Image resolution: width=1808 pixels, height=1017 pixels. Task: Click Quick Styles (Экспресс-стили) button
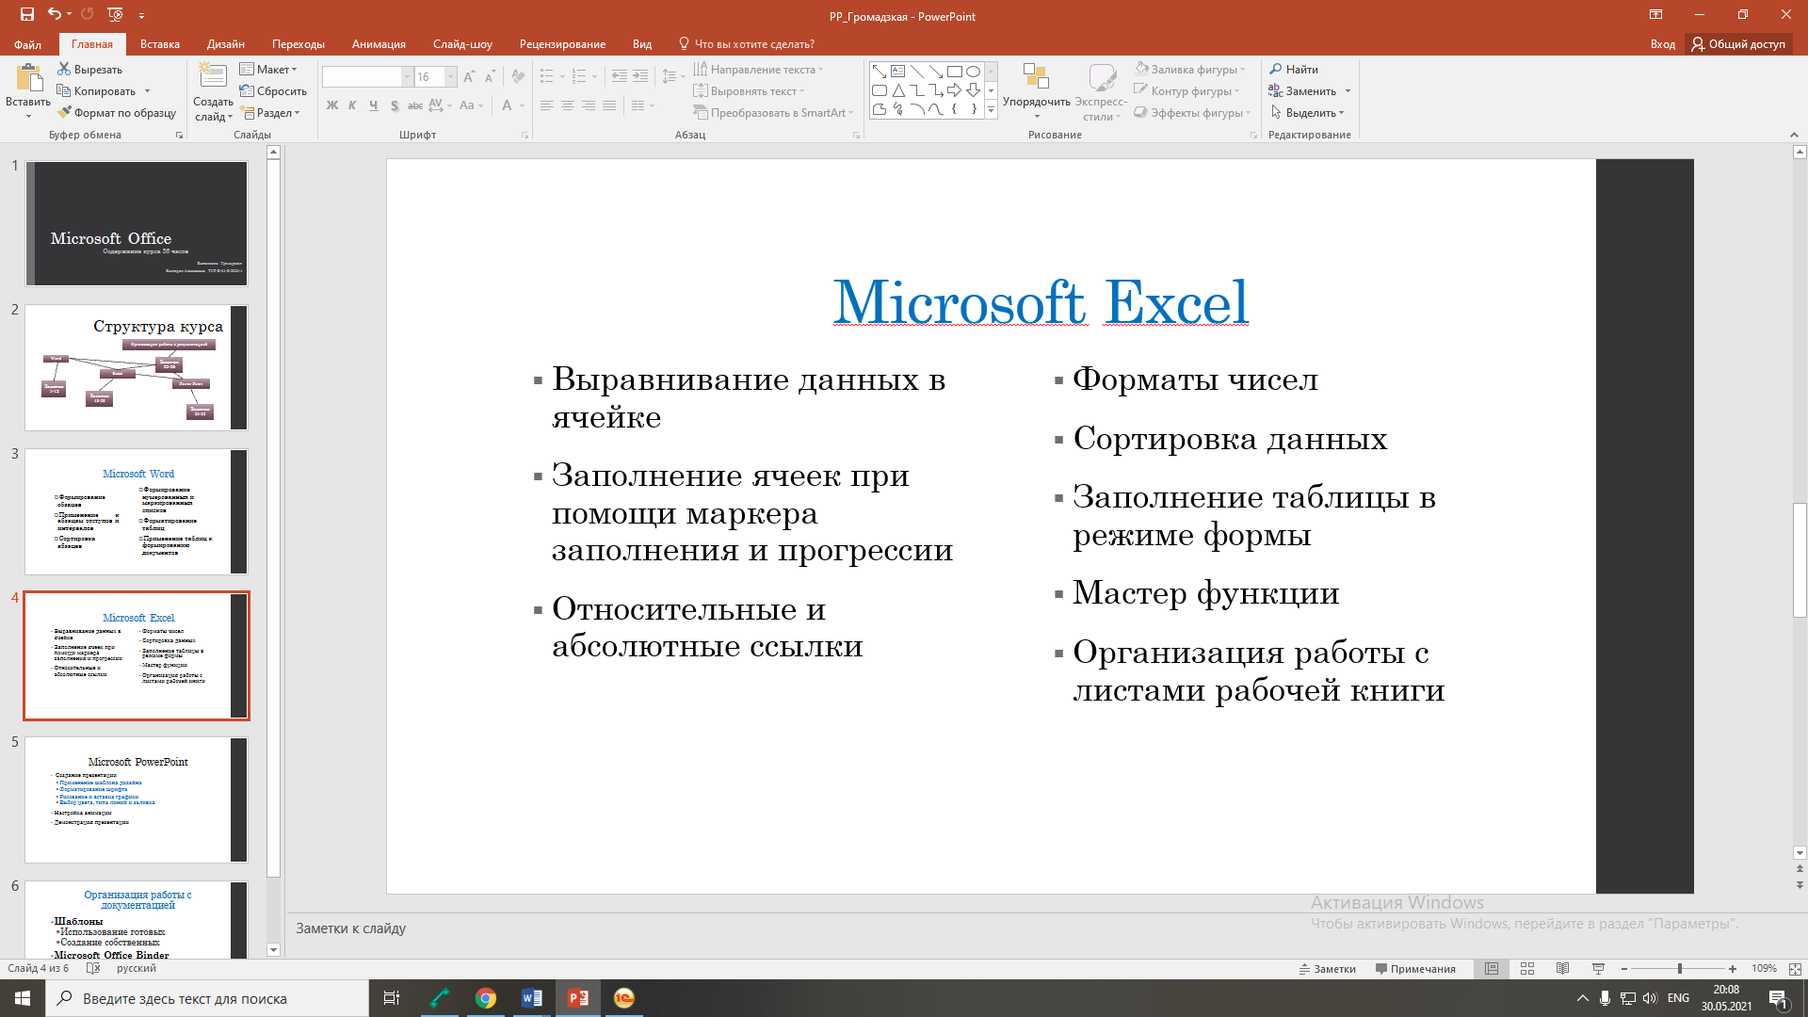1101,92
